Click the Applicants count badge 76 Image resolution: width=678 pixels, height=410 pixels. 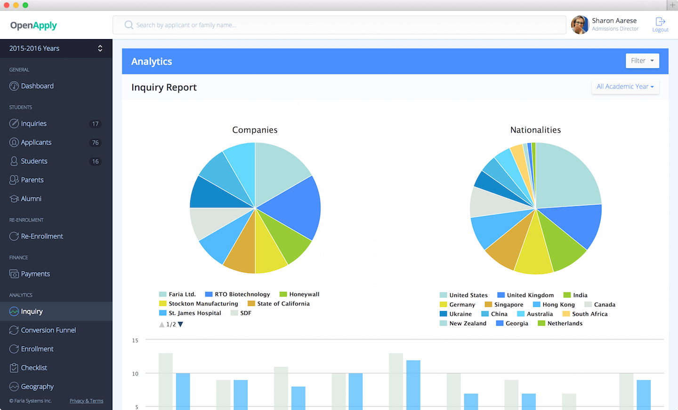tap(95, 143)
